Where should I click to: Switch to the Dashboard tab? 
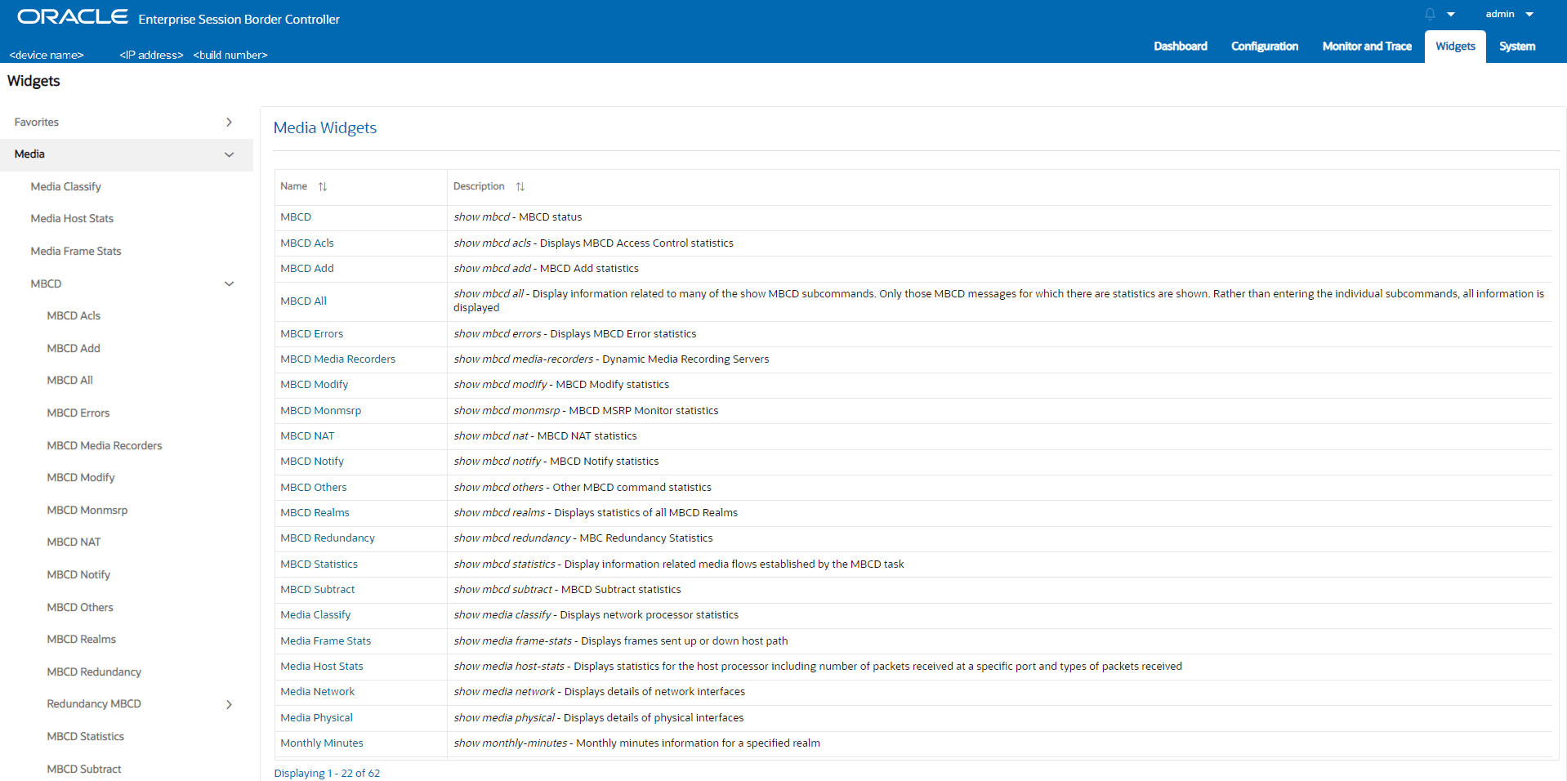point(1180,47)
